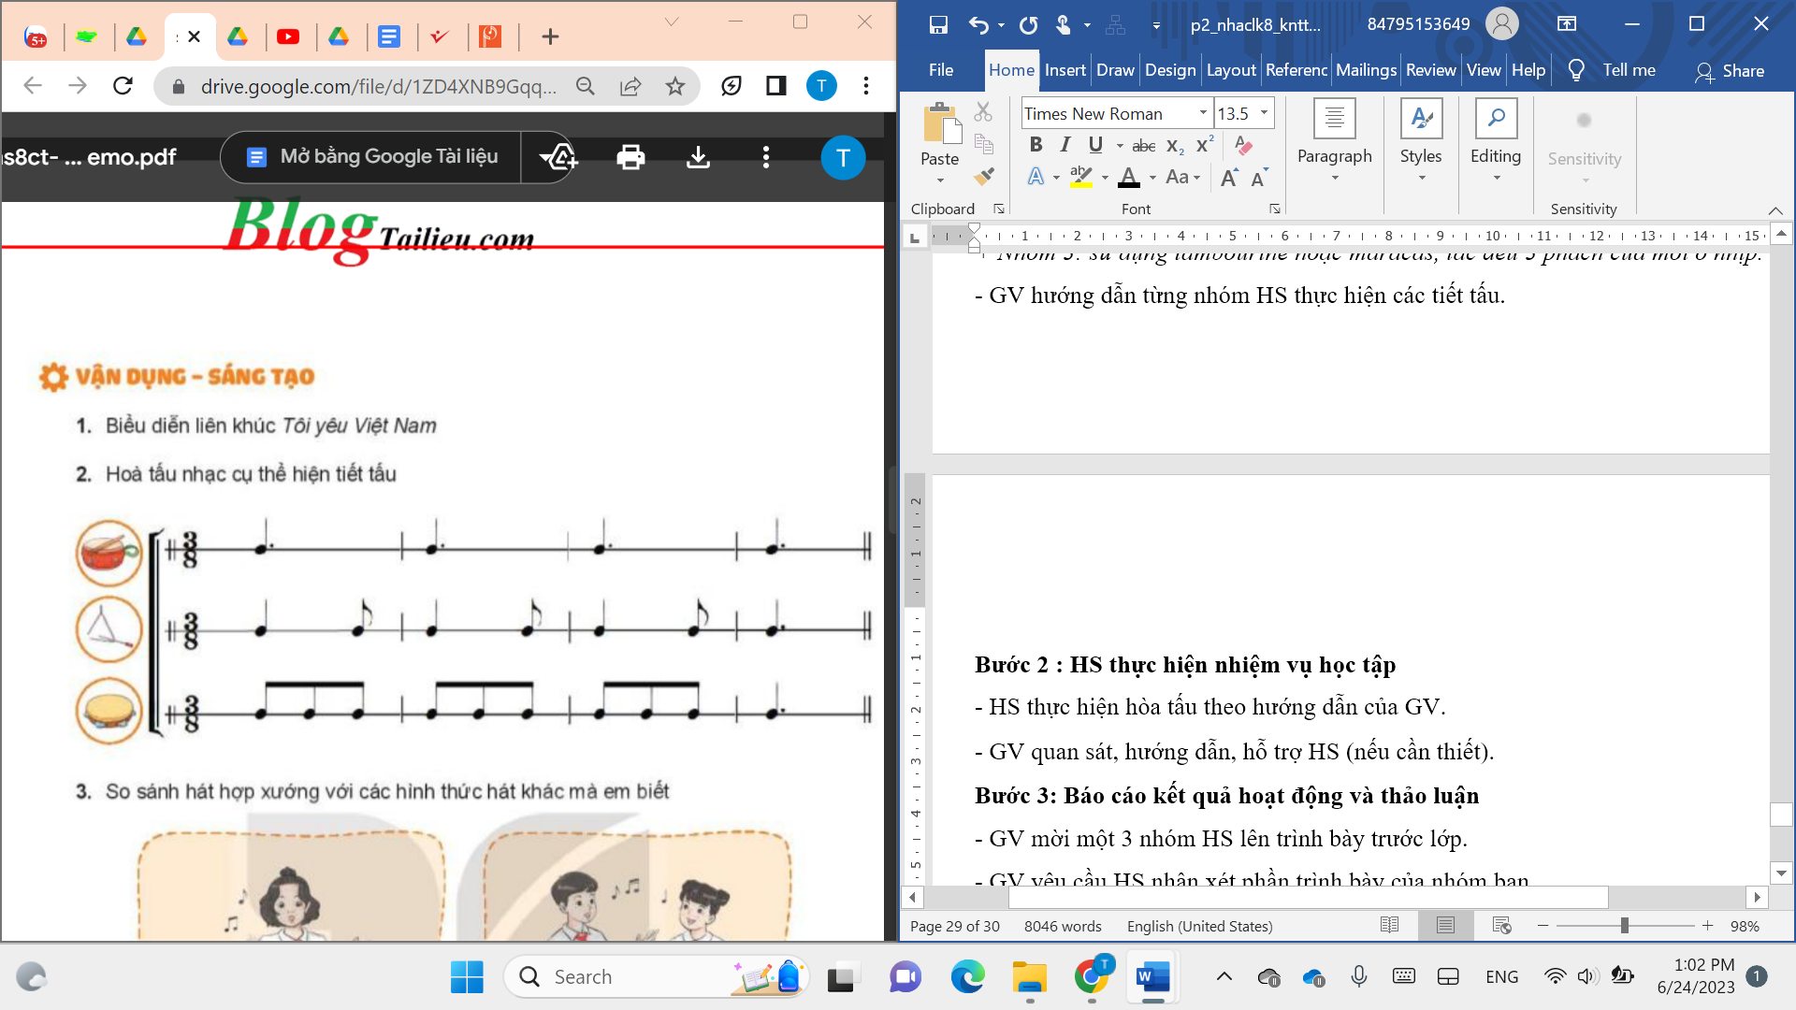
Task: Click the Chrome address bar URL
Action: coord(378,86)
